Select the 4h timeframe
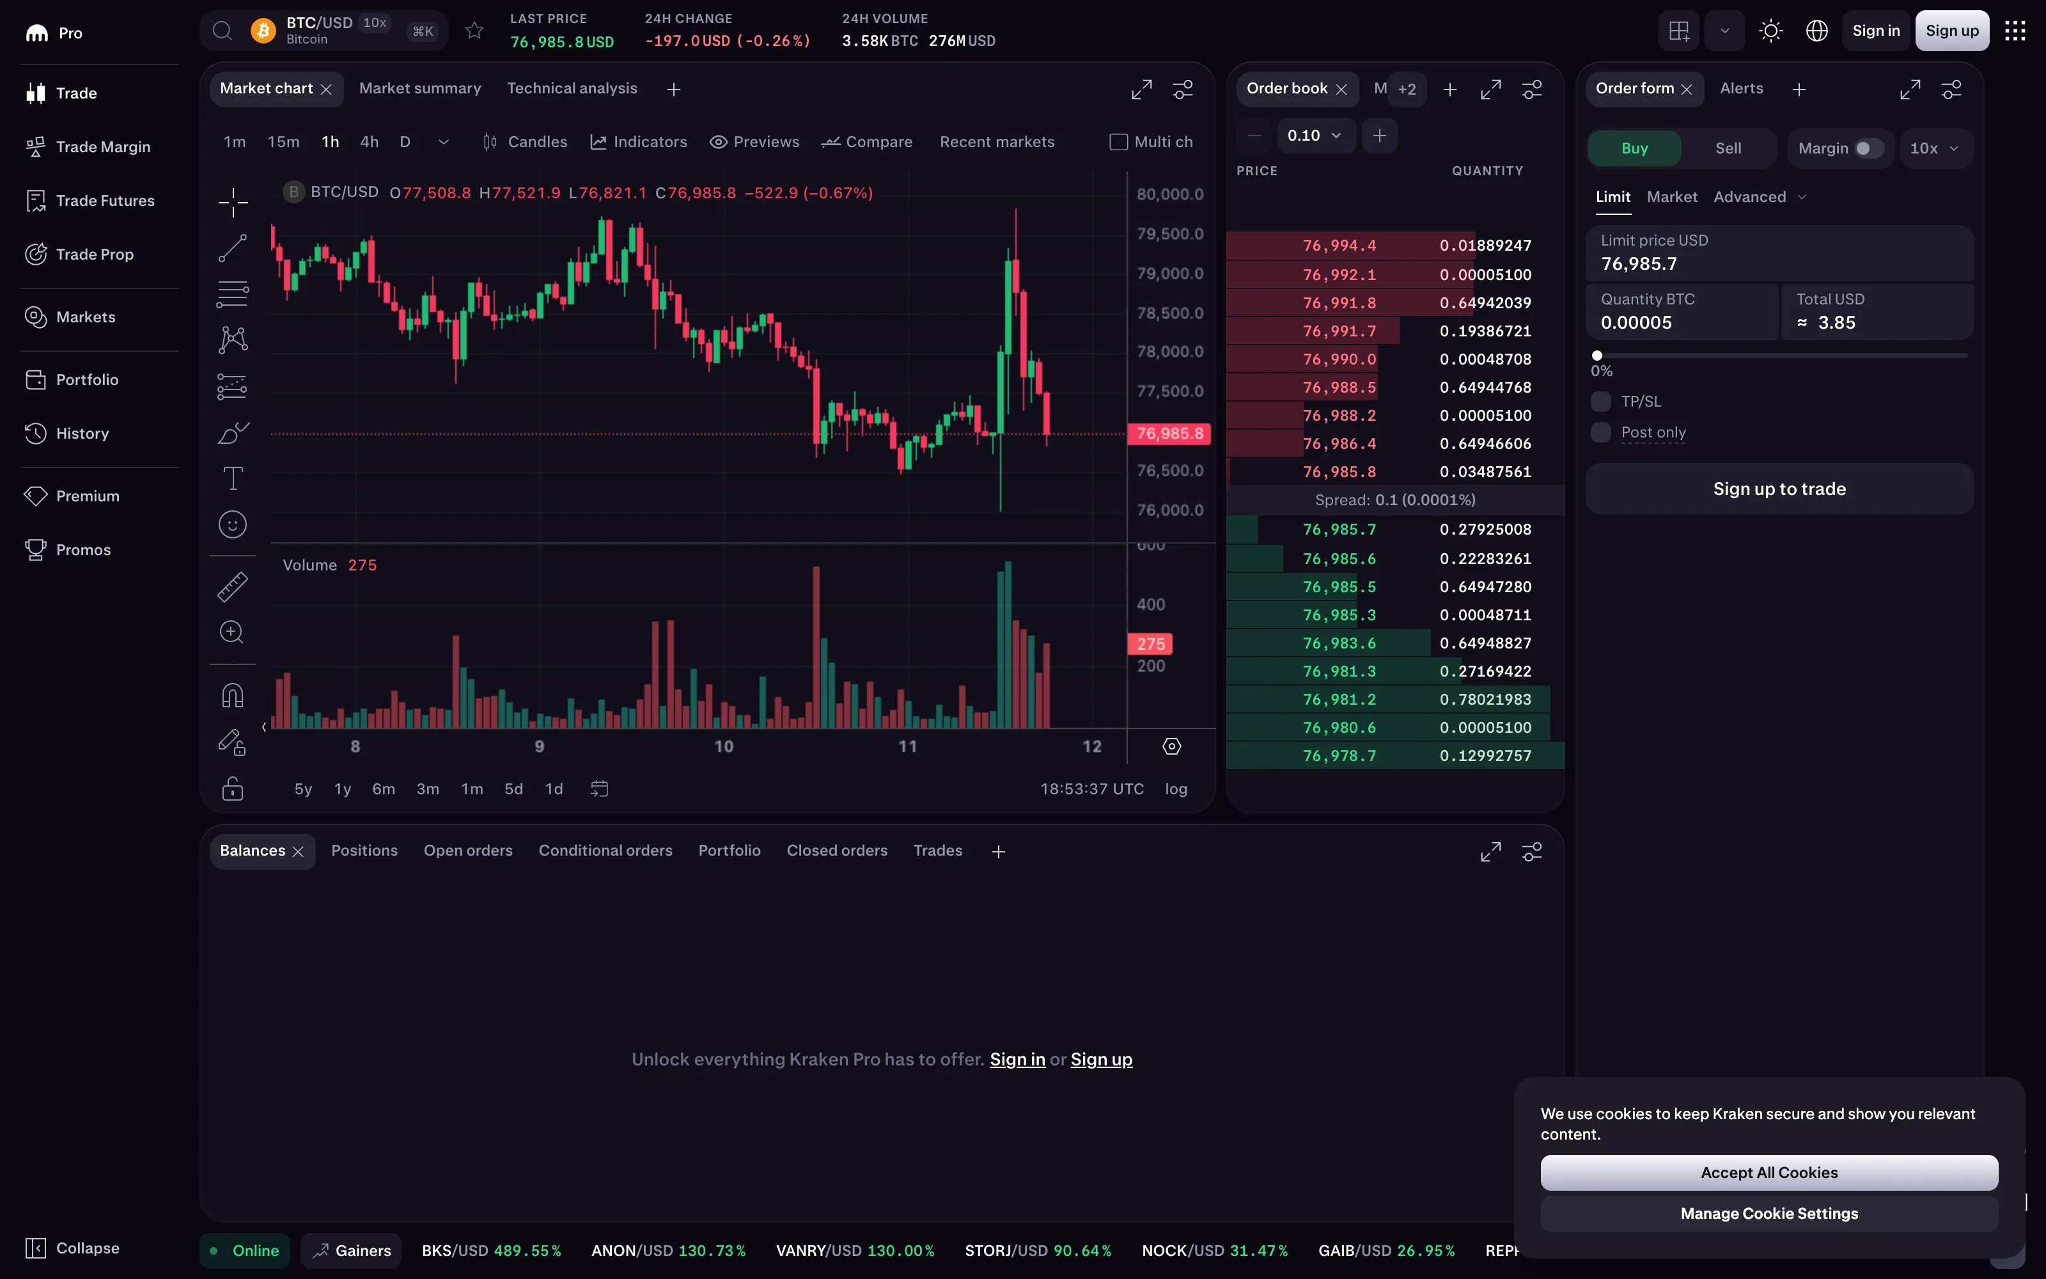 click(x=370, y=142)
